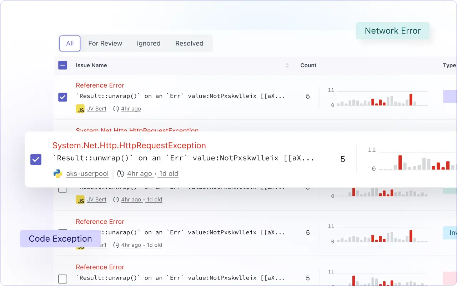
Task: Click '4hr ago' on the aks-userpool card
Action: point(140,174)
